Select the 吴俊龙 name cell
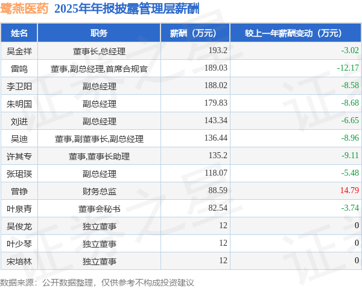Image resolution: width=362 pixels, height=288 pixels. [x=19, y=226]
